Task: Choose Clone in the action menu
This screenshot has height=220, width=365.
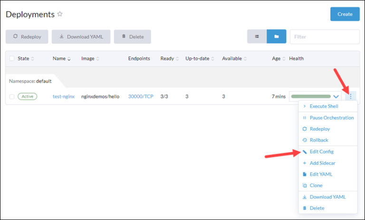Action: (x=328, y=185)
